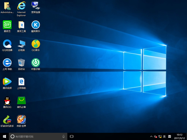The width and height of the screenshot is (187, 140).
Task: Select the 酷狗音乐 desktop icon
Action: pyautogui.click(x=36, y=25)
